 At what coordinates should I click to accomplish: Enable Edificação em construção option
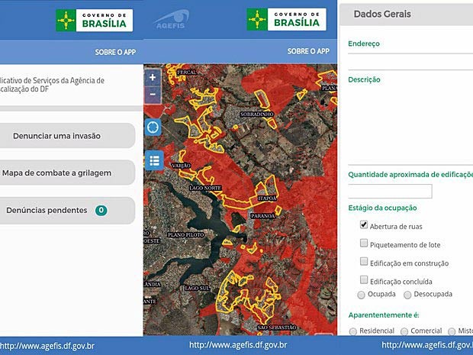pyautogui.click(x=364, y=263)
